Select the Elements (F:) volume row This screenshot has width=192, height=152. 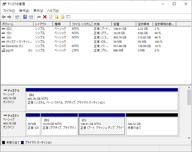[14, 46]
